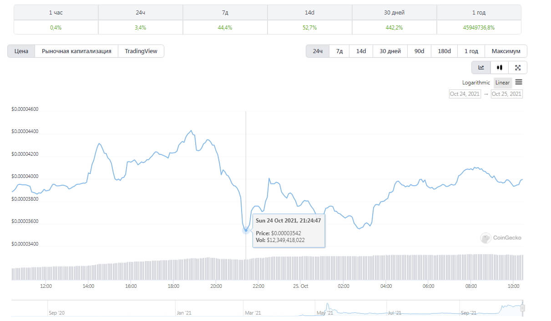Select the 1 год range button
The width and height of the screenshot is (551, 321).
(471, 51)
